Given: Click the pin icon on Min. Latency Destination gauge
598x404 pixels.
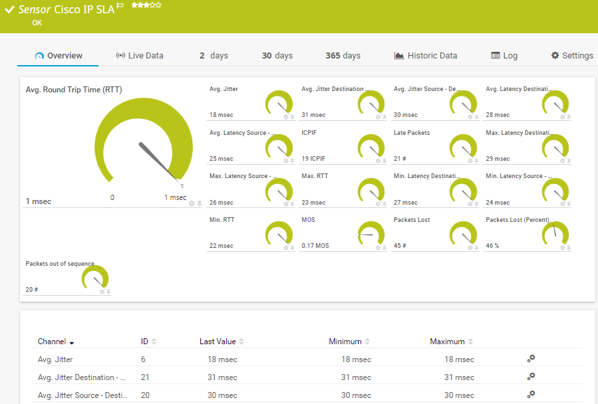Looking at the screenshot, I should click(x=476, y=204).
